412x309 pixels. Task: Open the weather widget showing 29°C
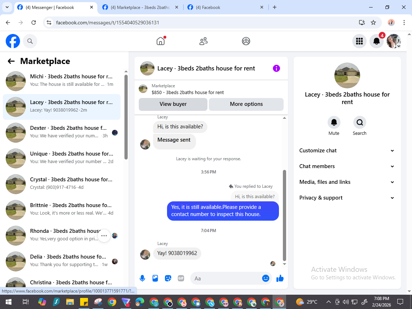pyautogui.click(x=306, y=302)
